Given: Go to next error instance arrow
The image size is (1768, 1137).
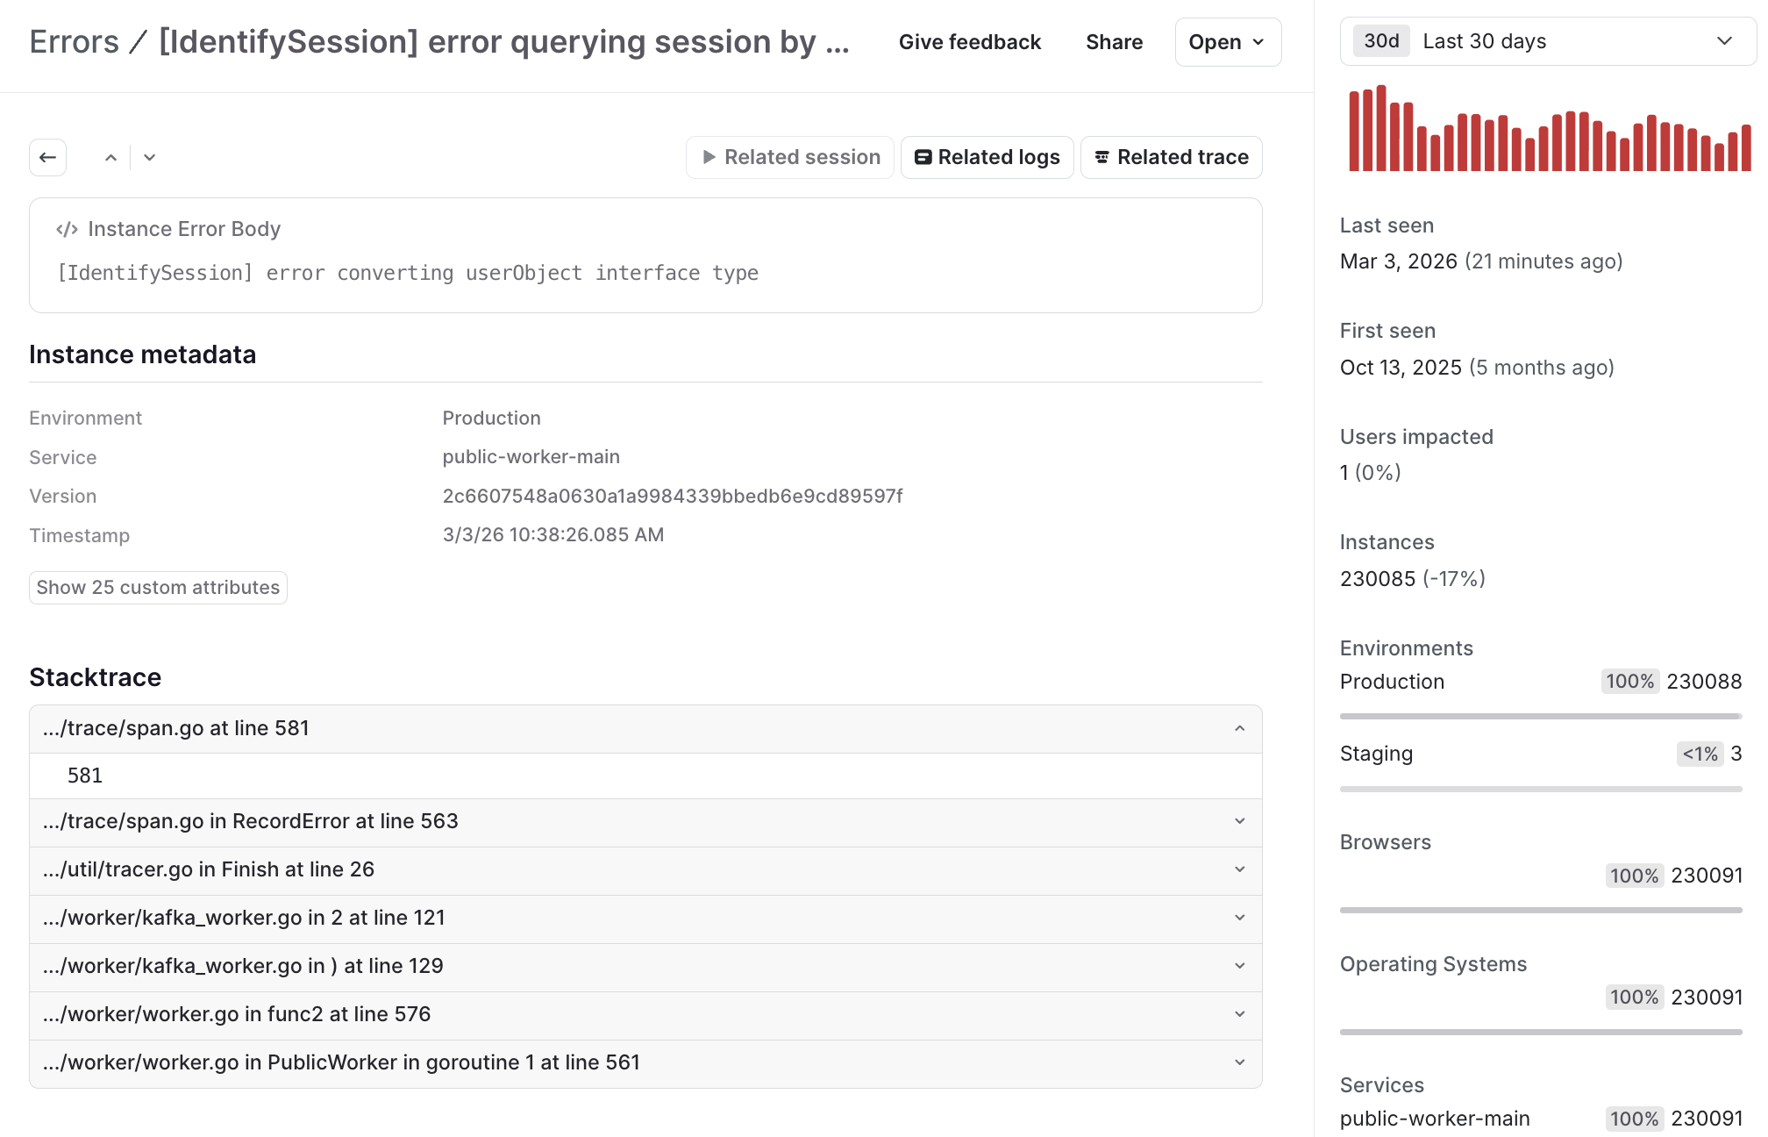Looking at the screenshot, I should pos(150,158).
